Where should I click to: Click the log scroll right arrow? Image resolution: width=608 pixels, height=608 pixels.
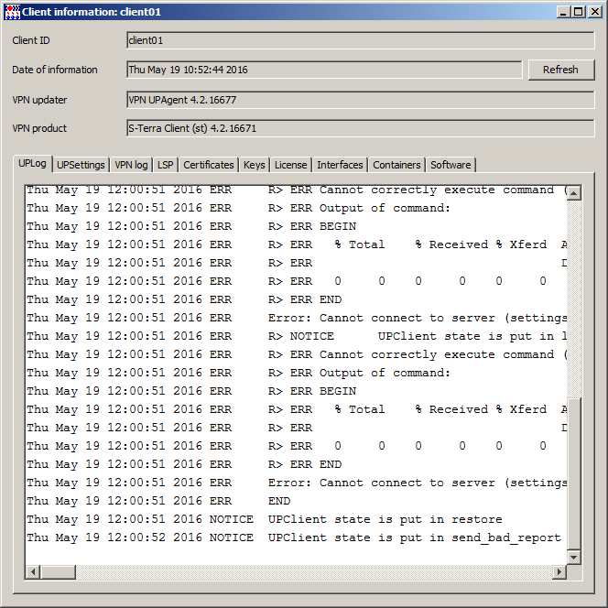(x=559, y=572)
